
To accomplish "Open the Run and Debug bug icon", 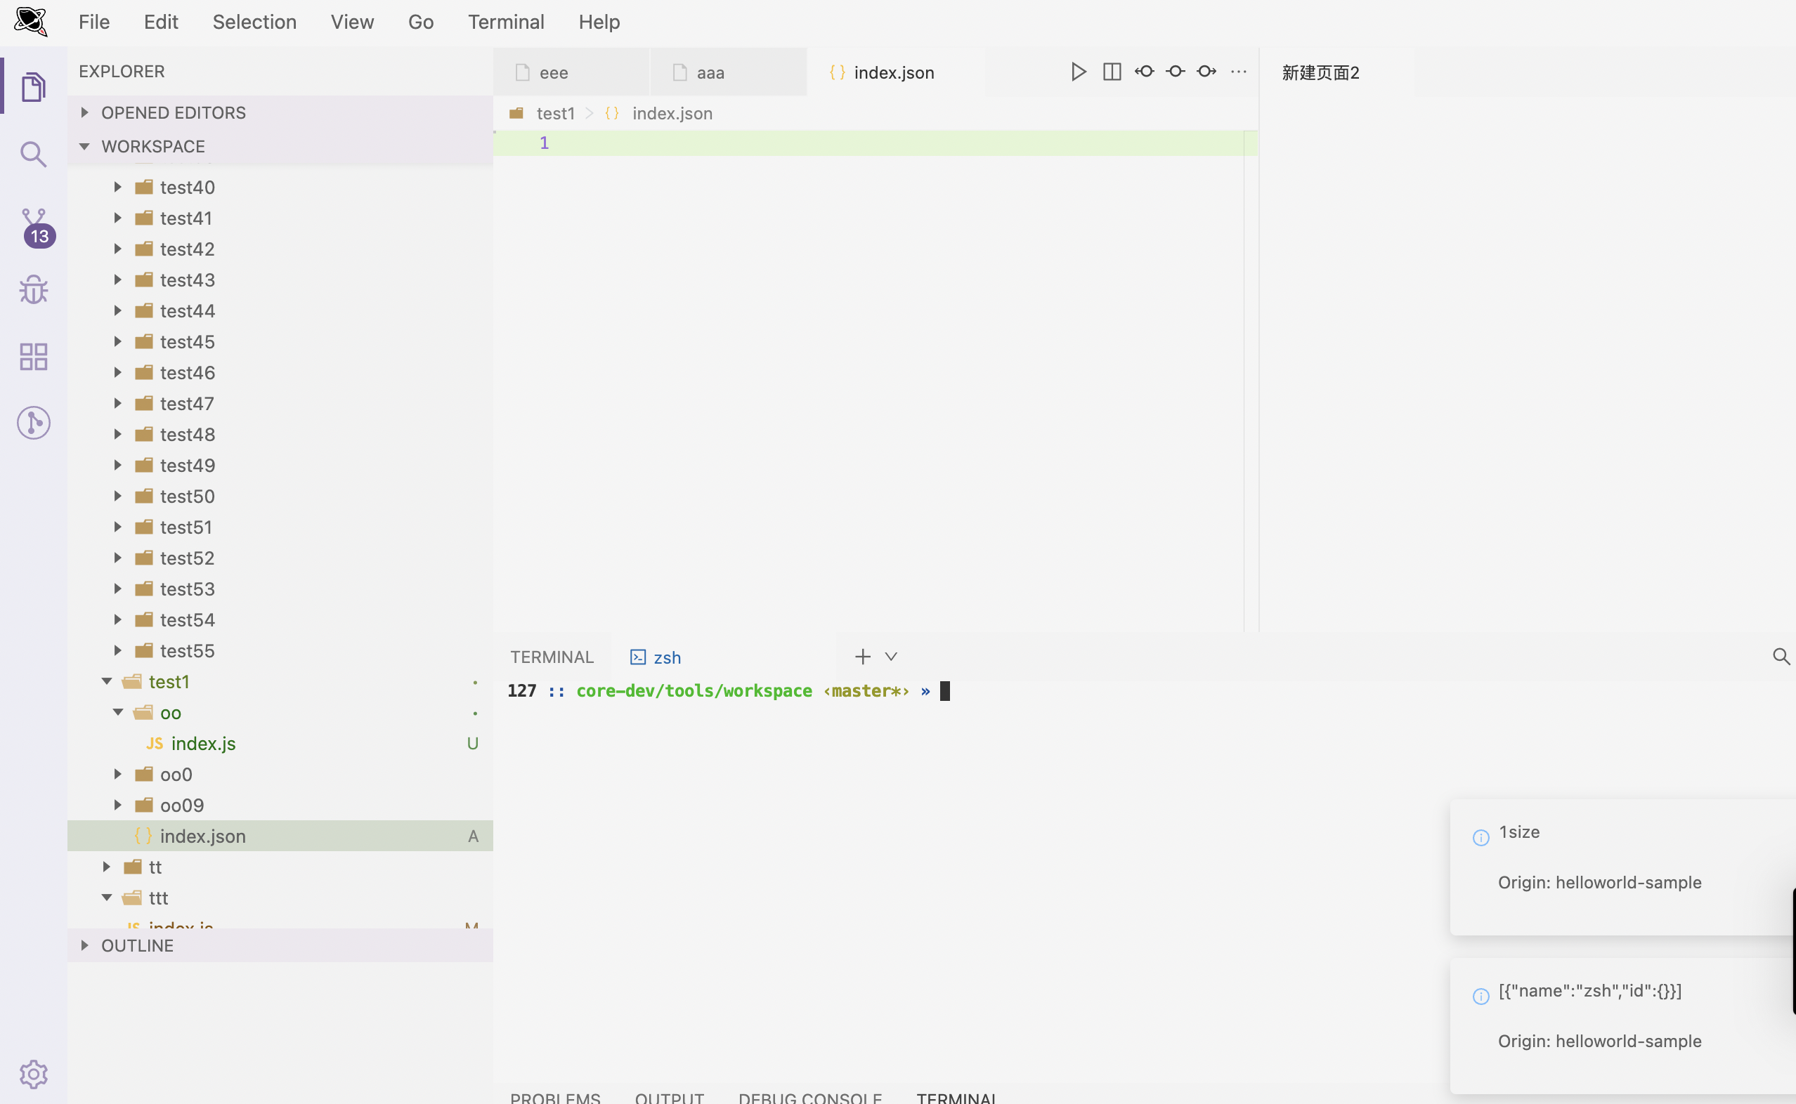I will (33, 289).
